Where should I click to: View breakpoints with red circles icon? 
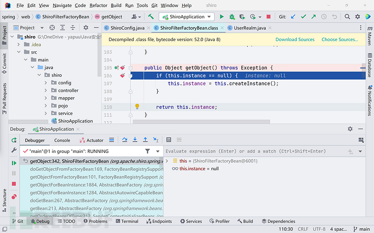tap(14, 197)
